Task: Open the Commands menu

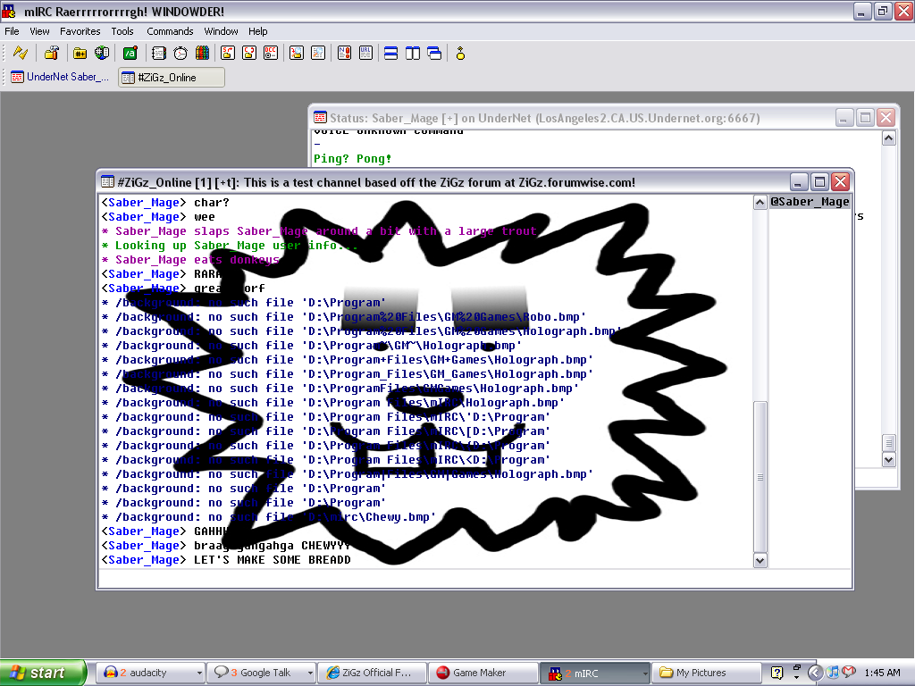Action: (170, 31)
